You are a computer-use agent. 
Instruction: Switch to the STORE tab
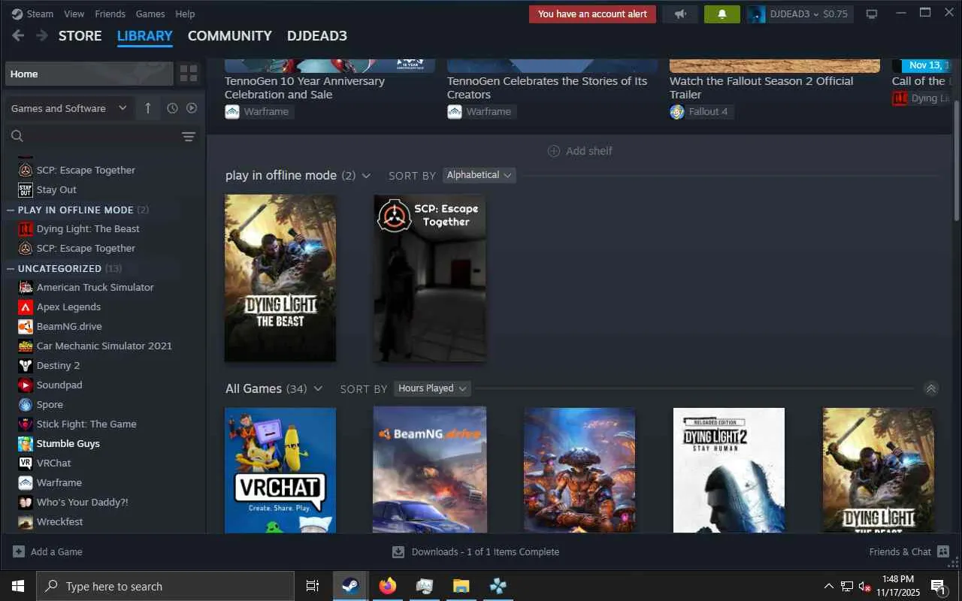coord(80,35)
